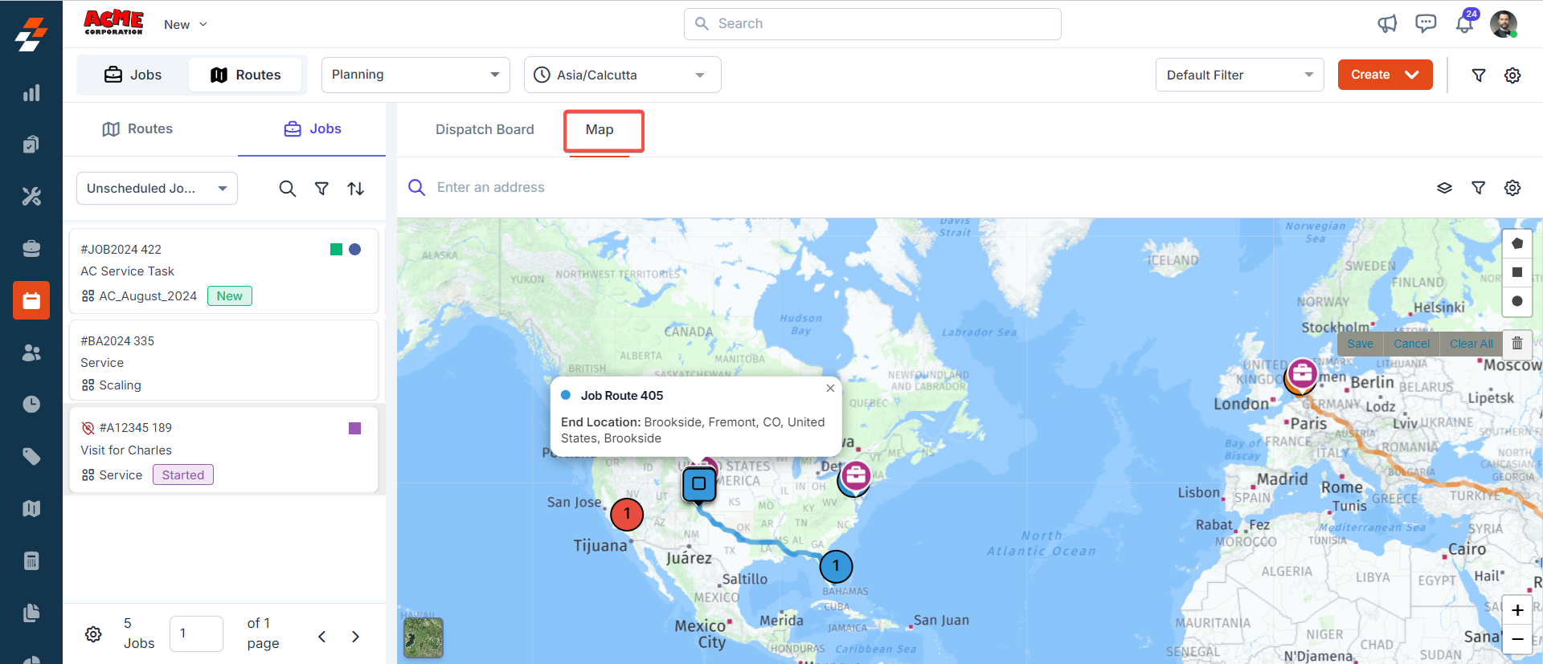Toggle to the Routes view button
Screen dimensions: 1543x664
click(246, 75)
